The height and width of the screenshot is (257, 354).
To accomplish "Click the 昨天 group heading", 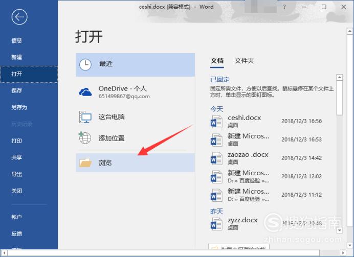I will click(216, 212).
